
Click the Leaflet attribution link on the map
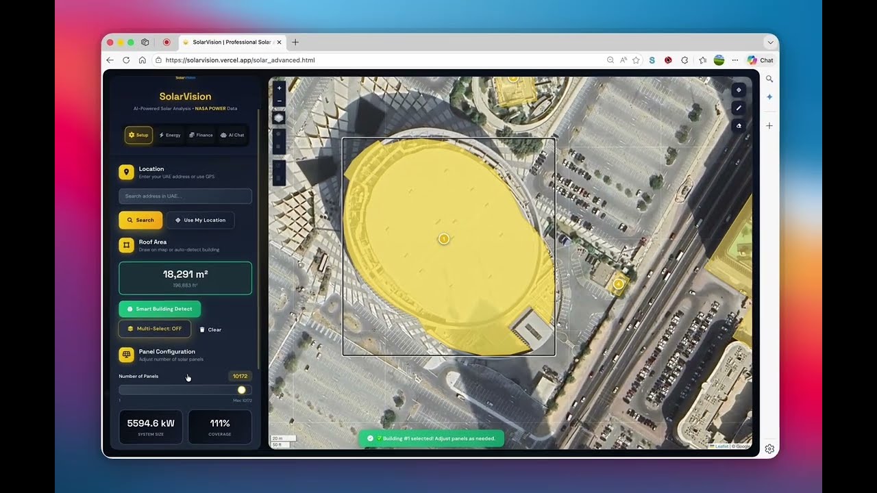coord(721,446)
